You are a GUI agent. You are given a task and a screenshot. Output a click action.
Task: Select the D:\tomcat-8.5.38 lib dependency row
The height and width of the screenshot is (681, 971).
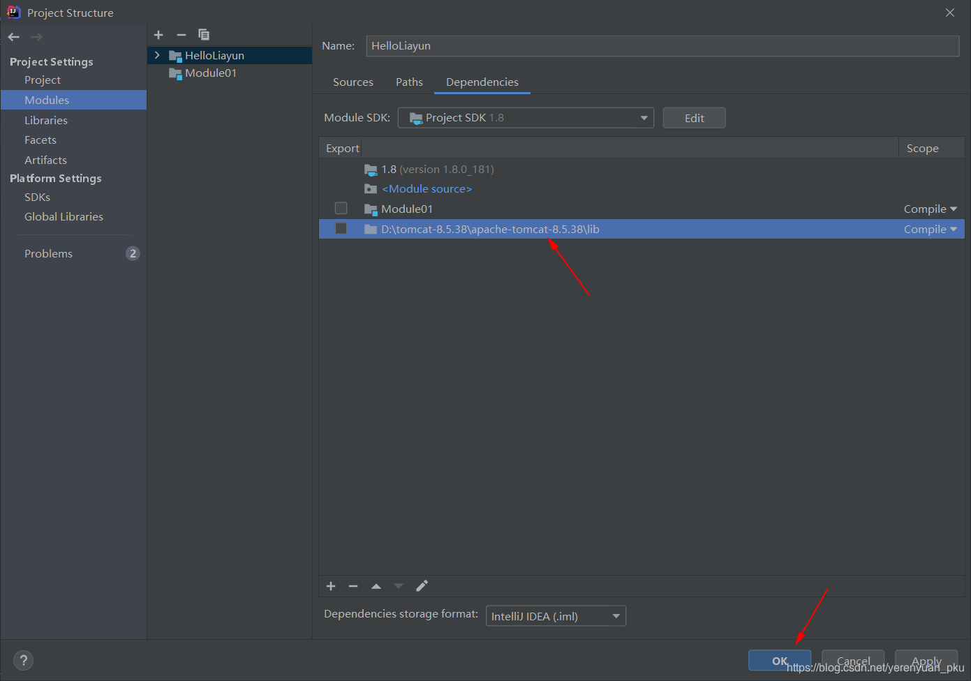click(x=642, y=229)
